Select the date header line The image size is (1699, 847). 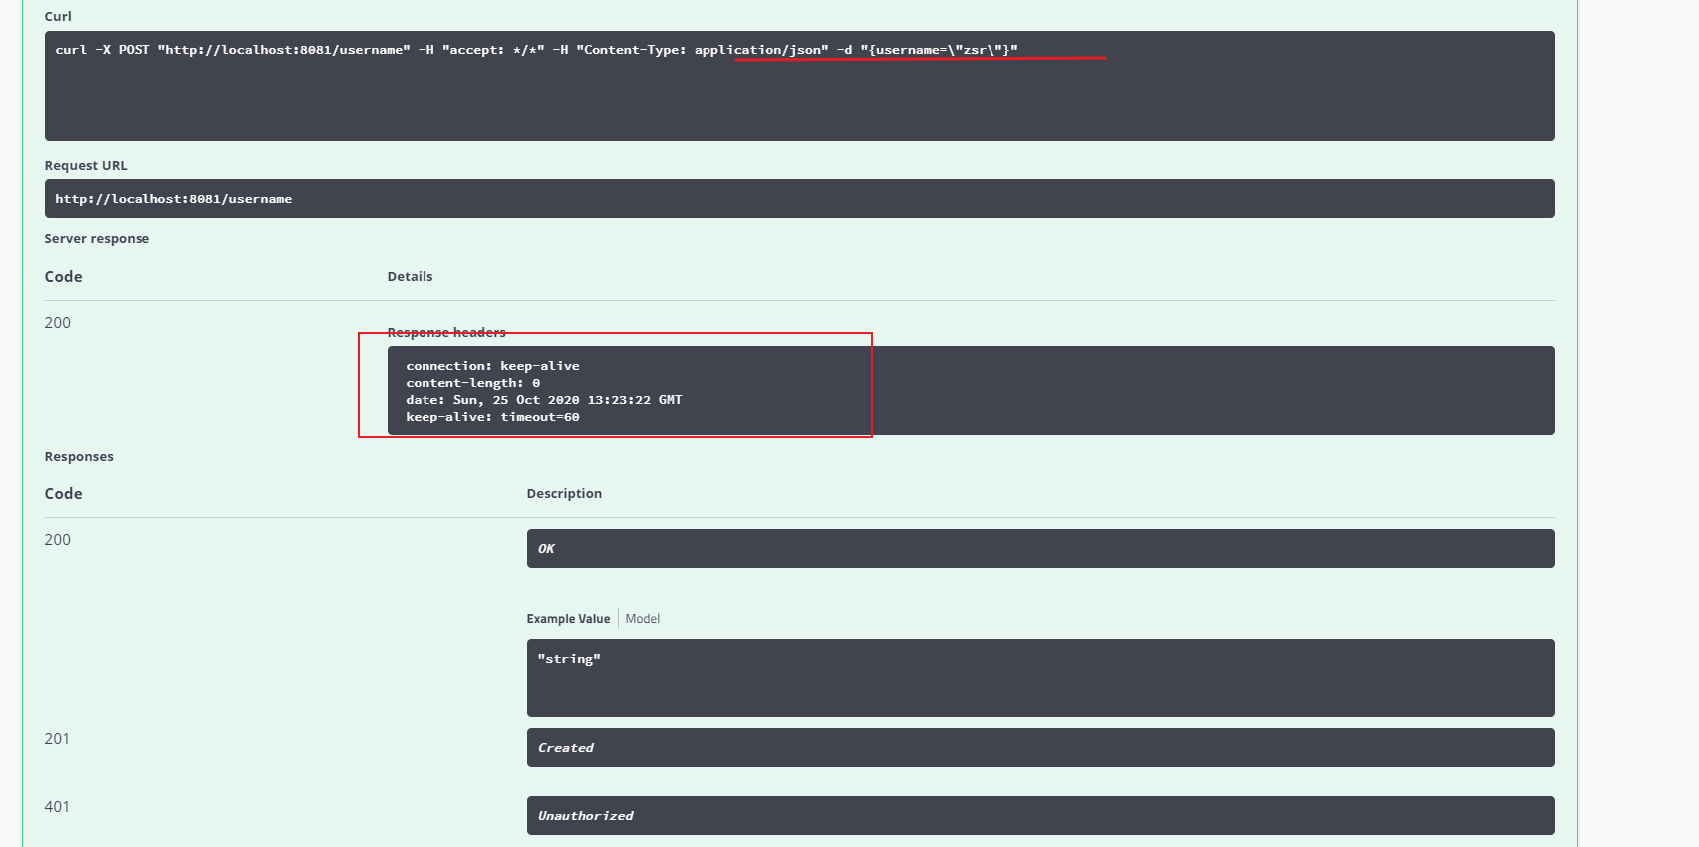[544, 400]
